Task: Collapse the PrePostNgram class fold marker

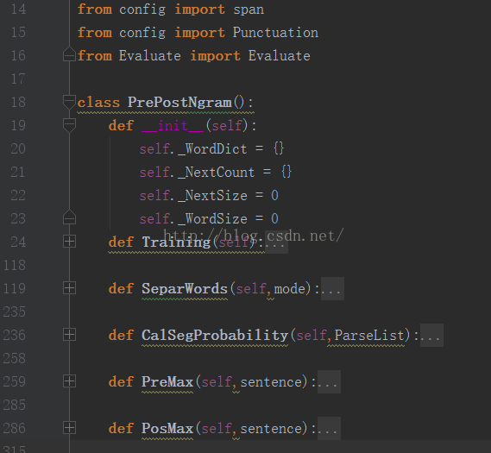Action: [69, 102]
